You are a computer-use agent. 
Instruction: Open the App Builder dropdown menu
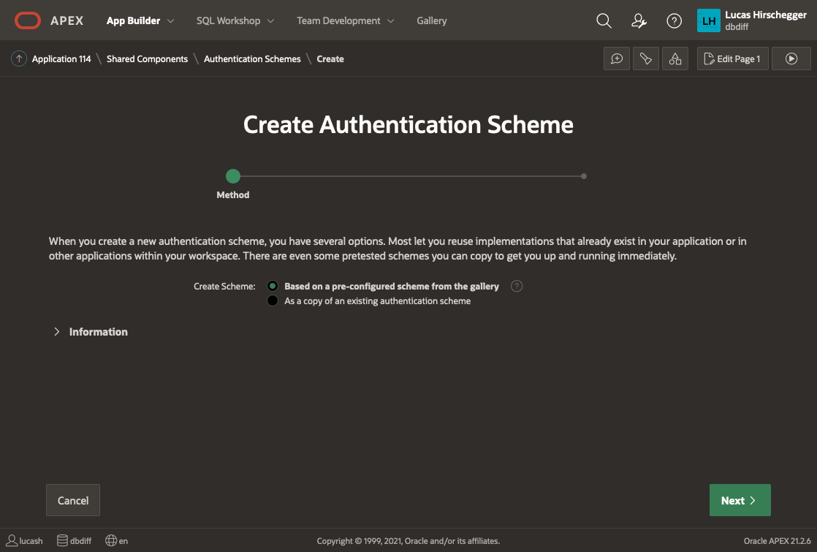pos(140,20)
